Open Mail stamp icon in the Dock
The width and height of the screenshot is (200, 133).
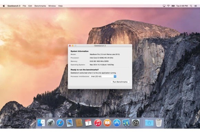point(70,123)
